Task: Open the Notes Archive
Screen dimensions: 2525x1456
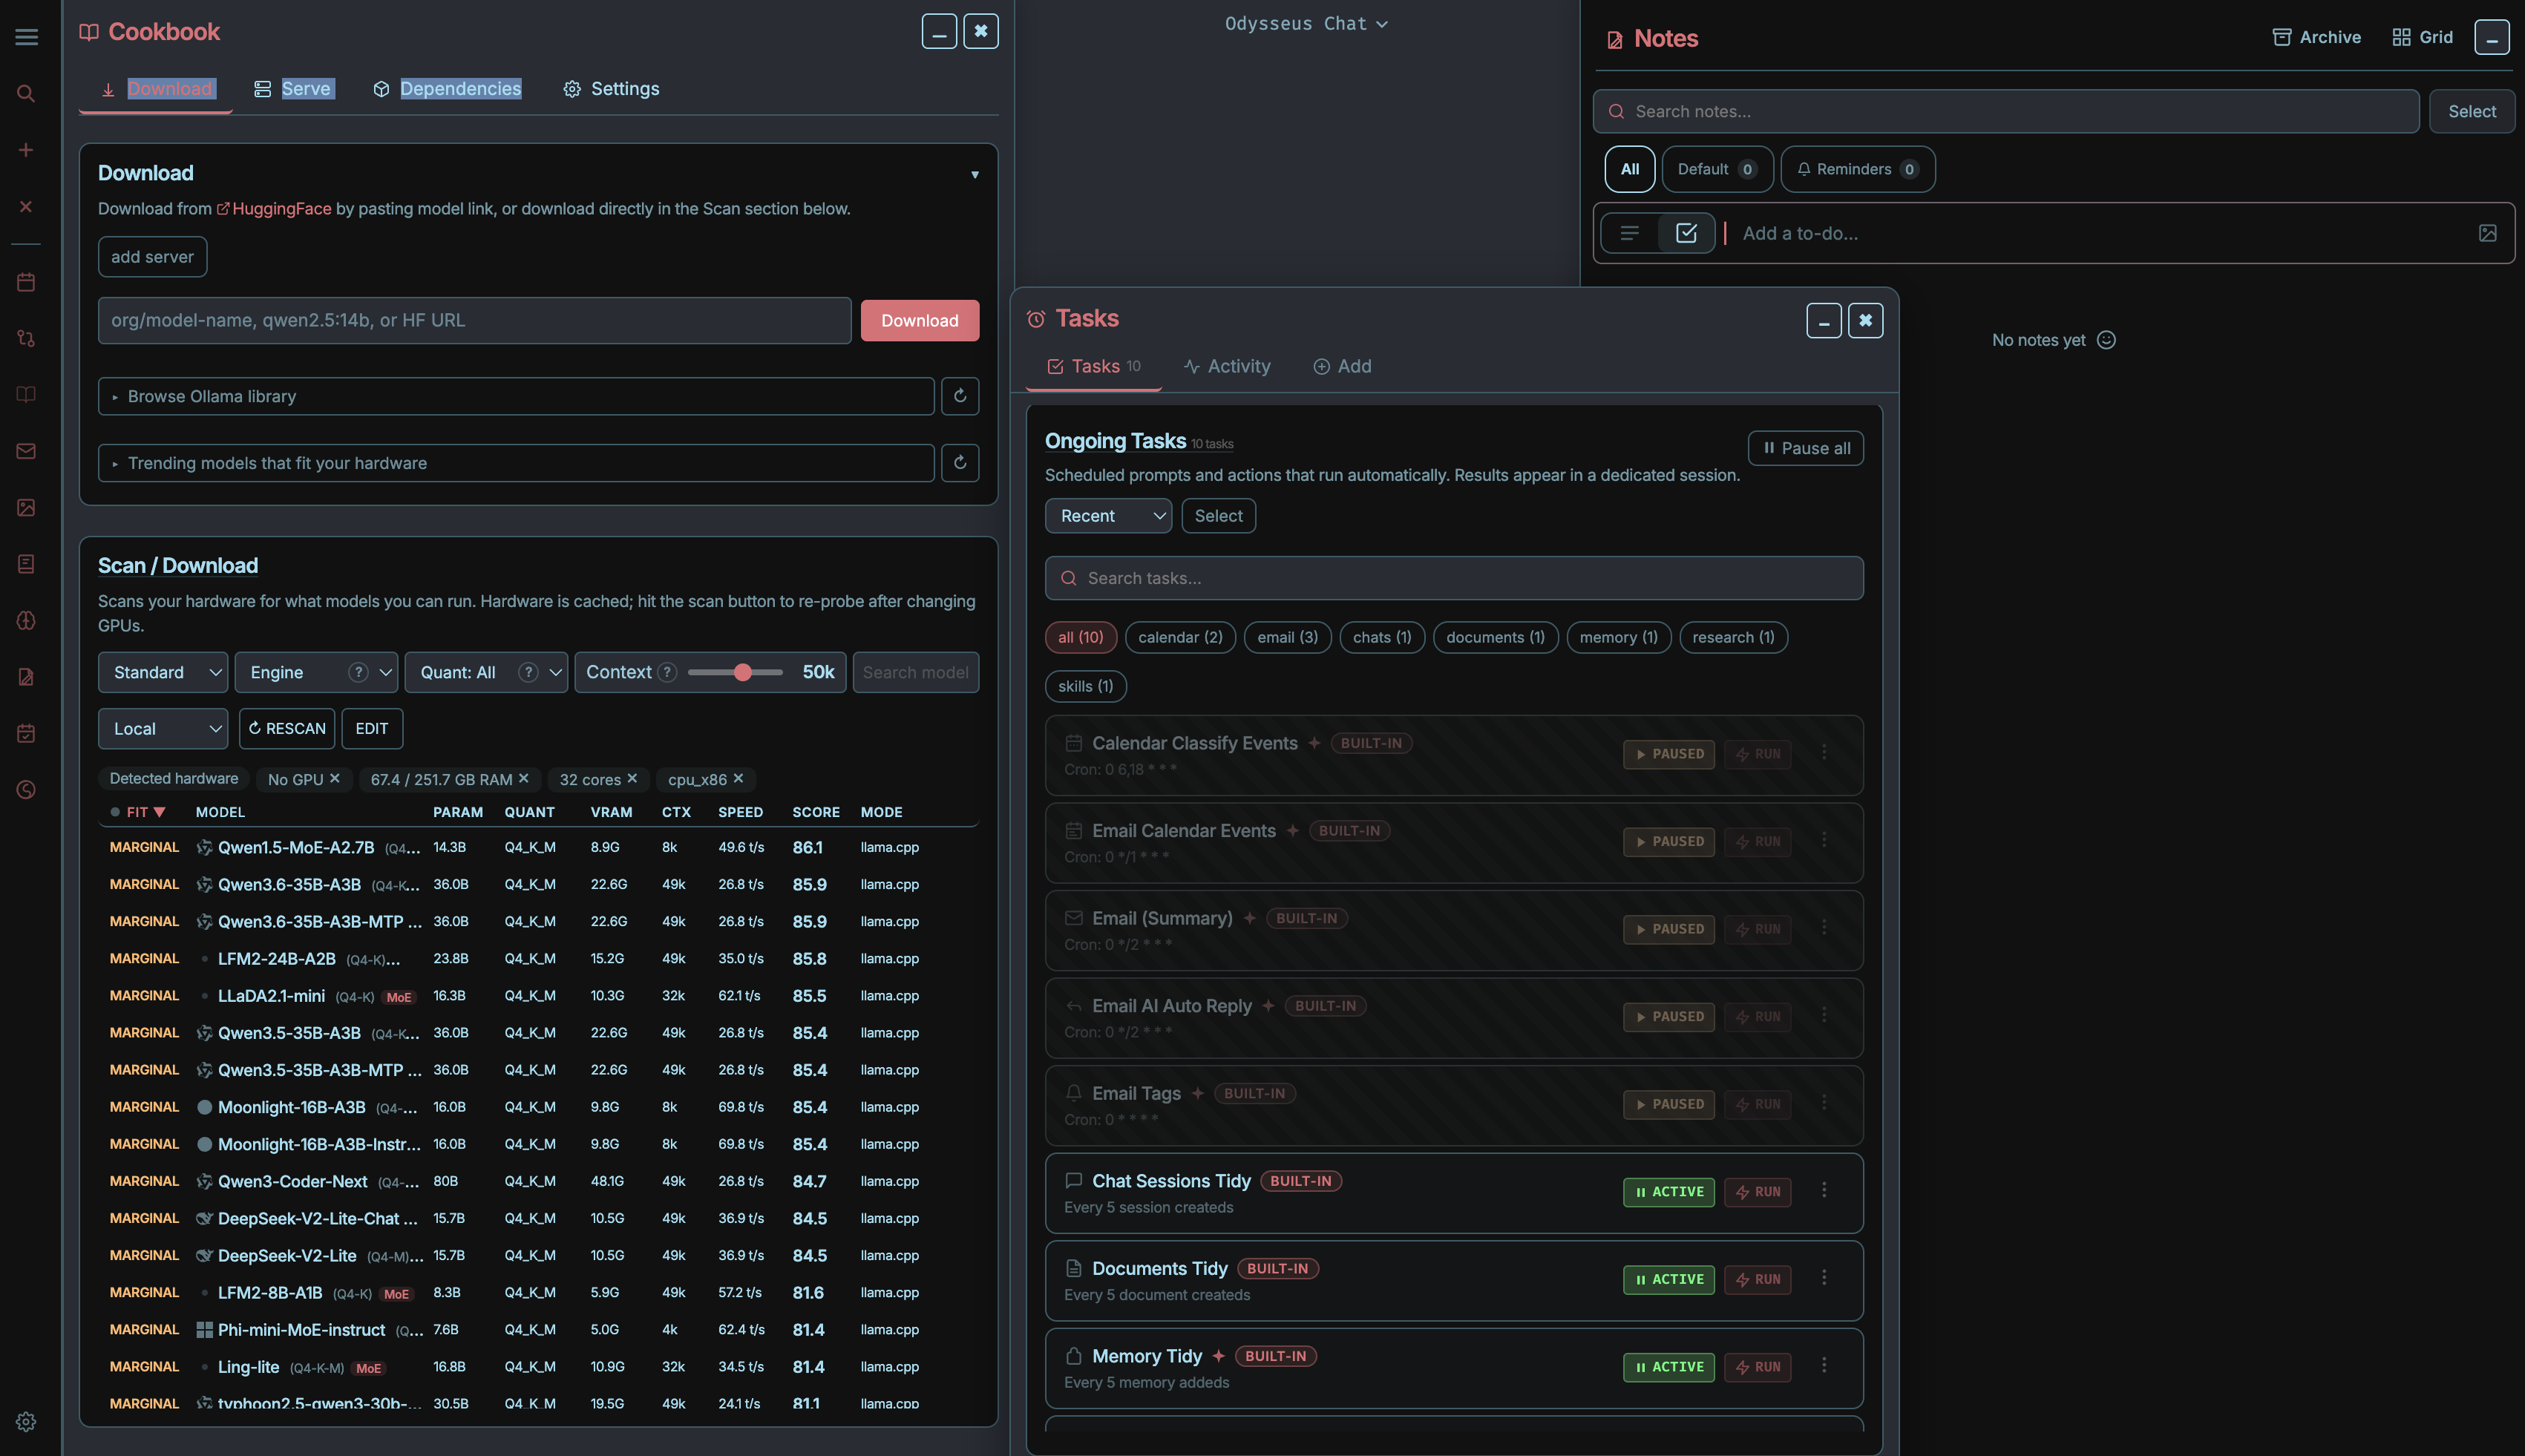Action: [2316, 37]
